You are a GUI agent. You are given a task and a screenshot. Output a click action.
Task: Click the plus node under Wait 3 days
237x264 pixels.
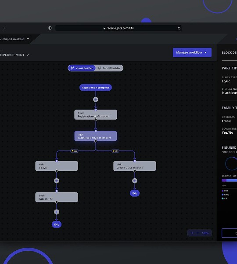57,181
